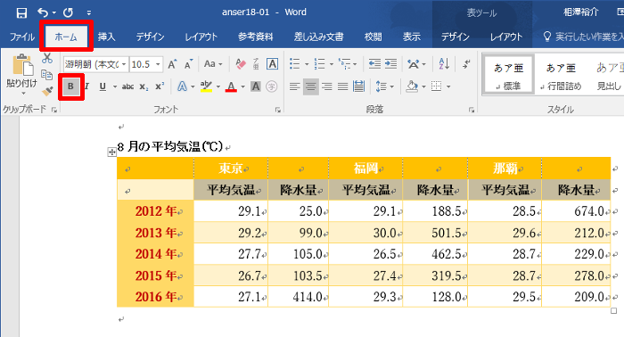Toggle center paragraph alignment
Viewport: 624px width, 337px height.
pyautogui.click(x=311, y=86)
